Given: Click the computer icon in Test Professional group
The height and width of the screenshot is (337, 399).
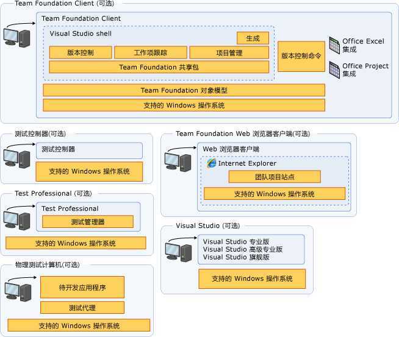Looking at the screenshot, I should (x=17, y=221).
